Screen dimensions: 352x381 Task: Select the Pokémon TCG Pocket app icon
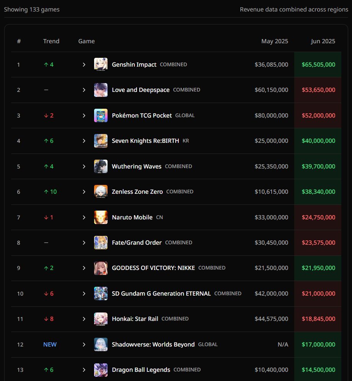point(101,115)
